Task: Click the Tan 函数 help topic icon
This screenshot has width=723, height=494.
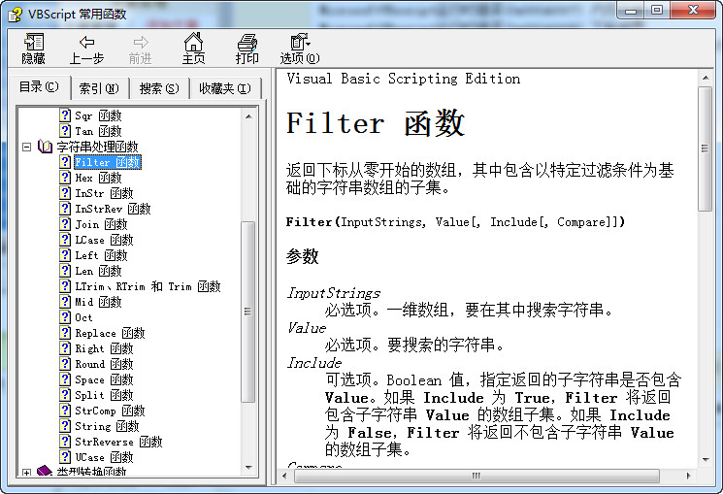Action: point(65,131)
